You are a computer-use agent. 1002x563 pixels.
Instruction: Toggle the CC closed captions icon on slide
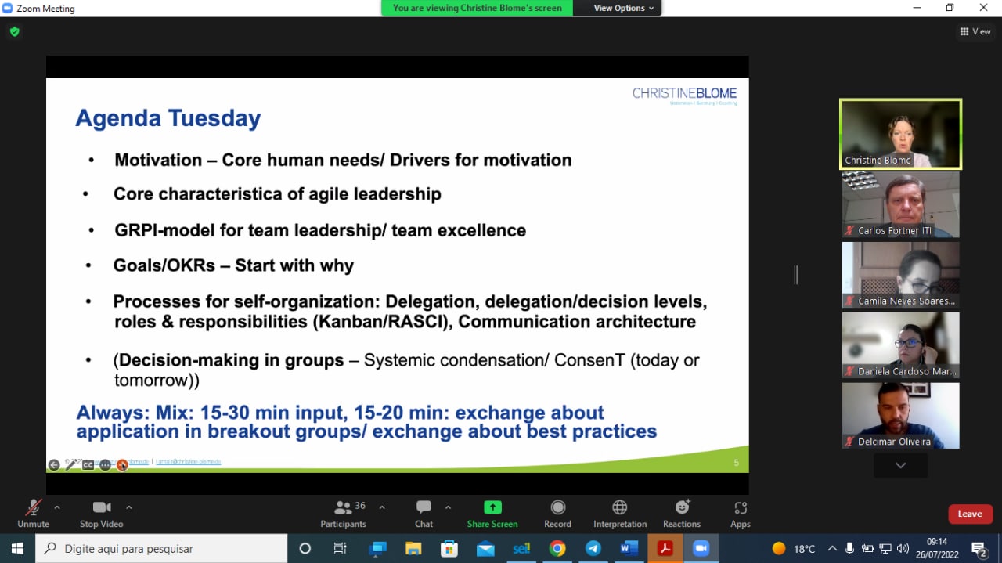(x=88, y=464)
